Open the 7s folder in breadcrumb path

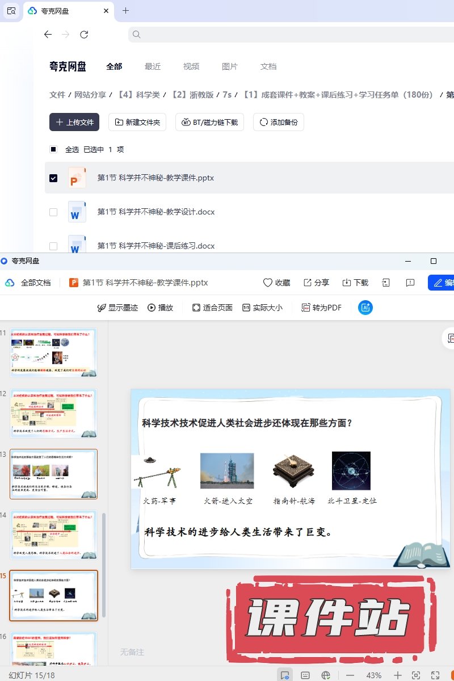point(227,95)
